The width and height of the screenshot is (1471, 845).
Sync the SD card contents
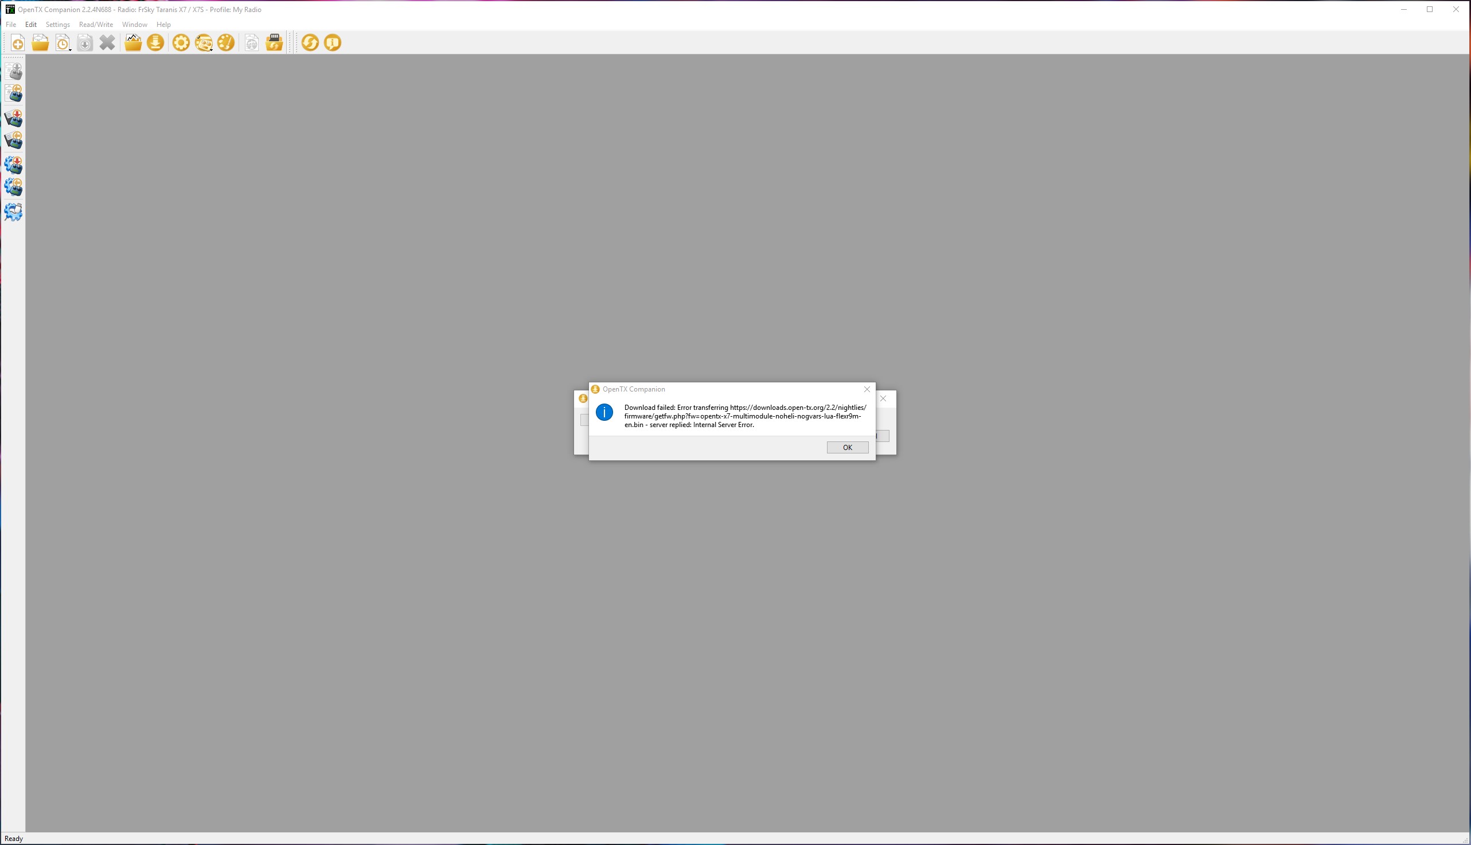pyautogui.click(x=274, y=42)
